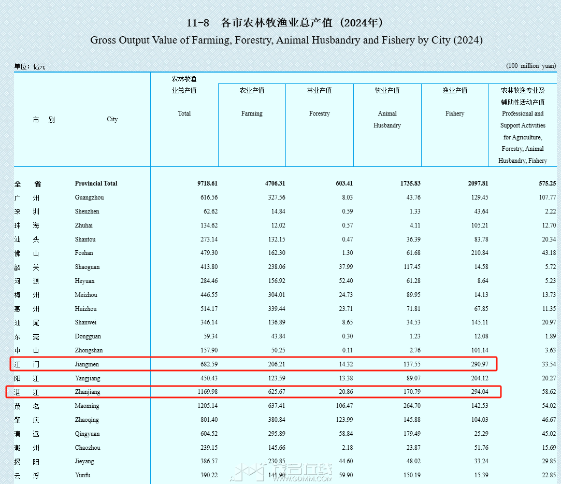The image size is (561, 484).
Task: Click the Shenzhen city name
Action: [x=87, y=211]
